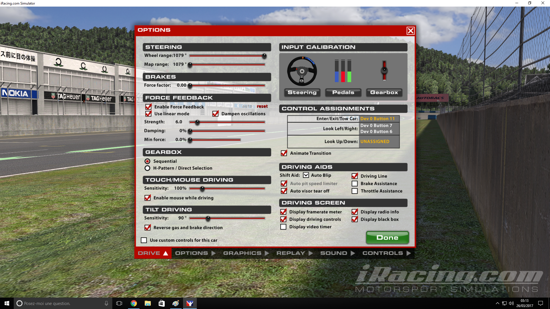550x309 pixels.
Task: Assign the UNASSIGNED Look Up/Down control
Action: pyautogui.click(x=379, y=142)
